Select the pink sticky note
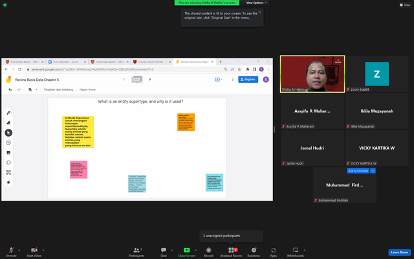 (x=78, y=170)
